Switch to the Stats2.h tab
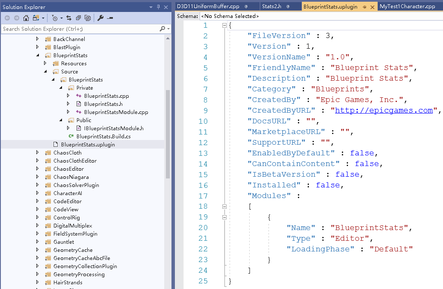Image resolution: width=443 pixels, height=289 pixels. (272, 6)
